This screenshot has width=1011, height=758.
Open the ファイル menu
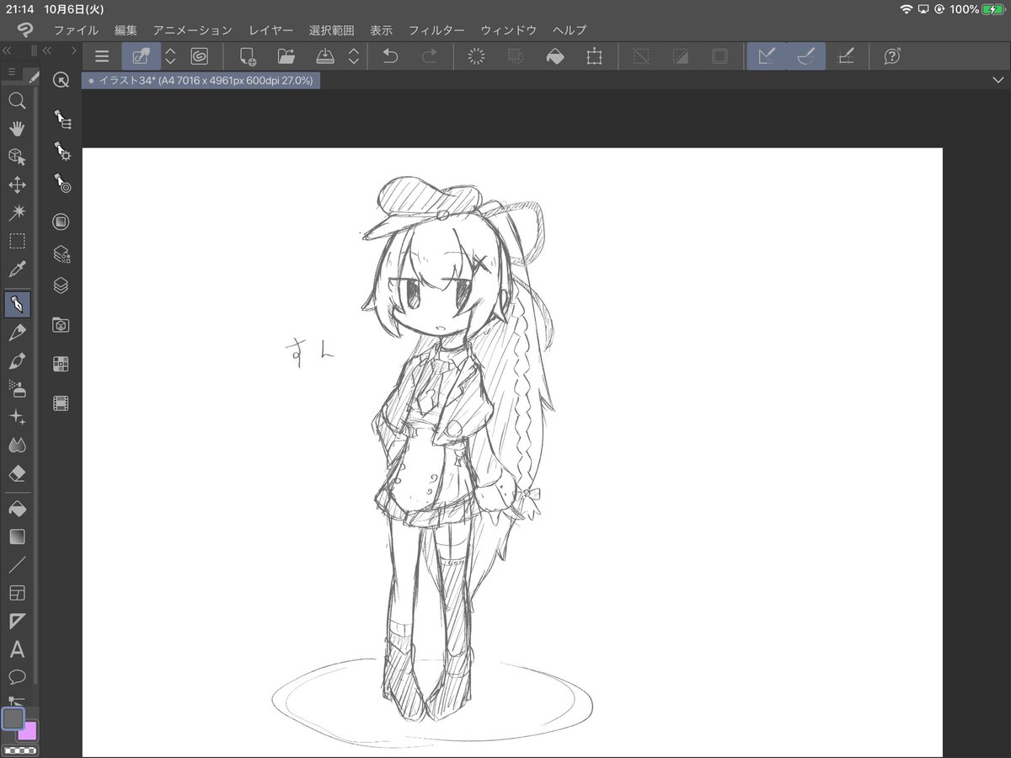(76, 29)
